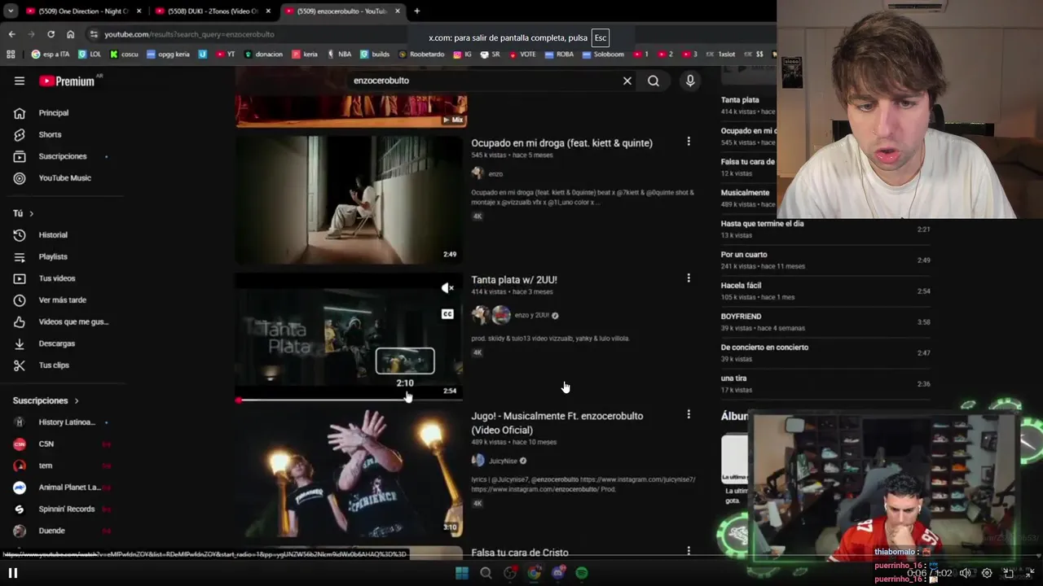This screenshot has height=586, width=1043.
Task: Unmute the Tanta plata inline preview
Action: (x=447, y=288)
